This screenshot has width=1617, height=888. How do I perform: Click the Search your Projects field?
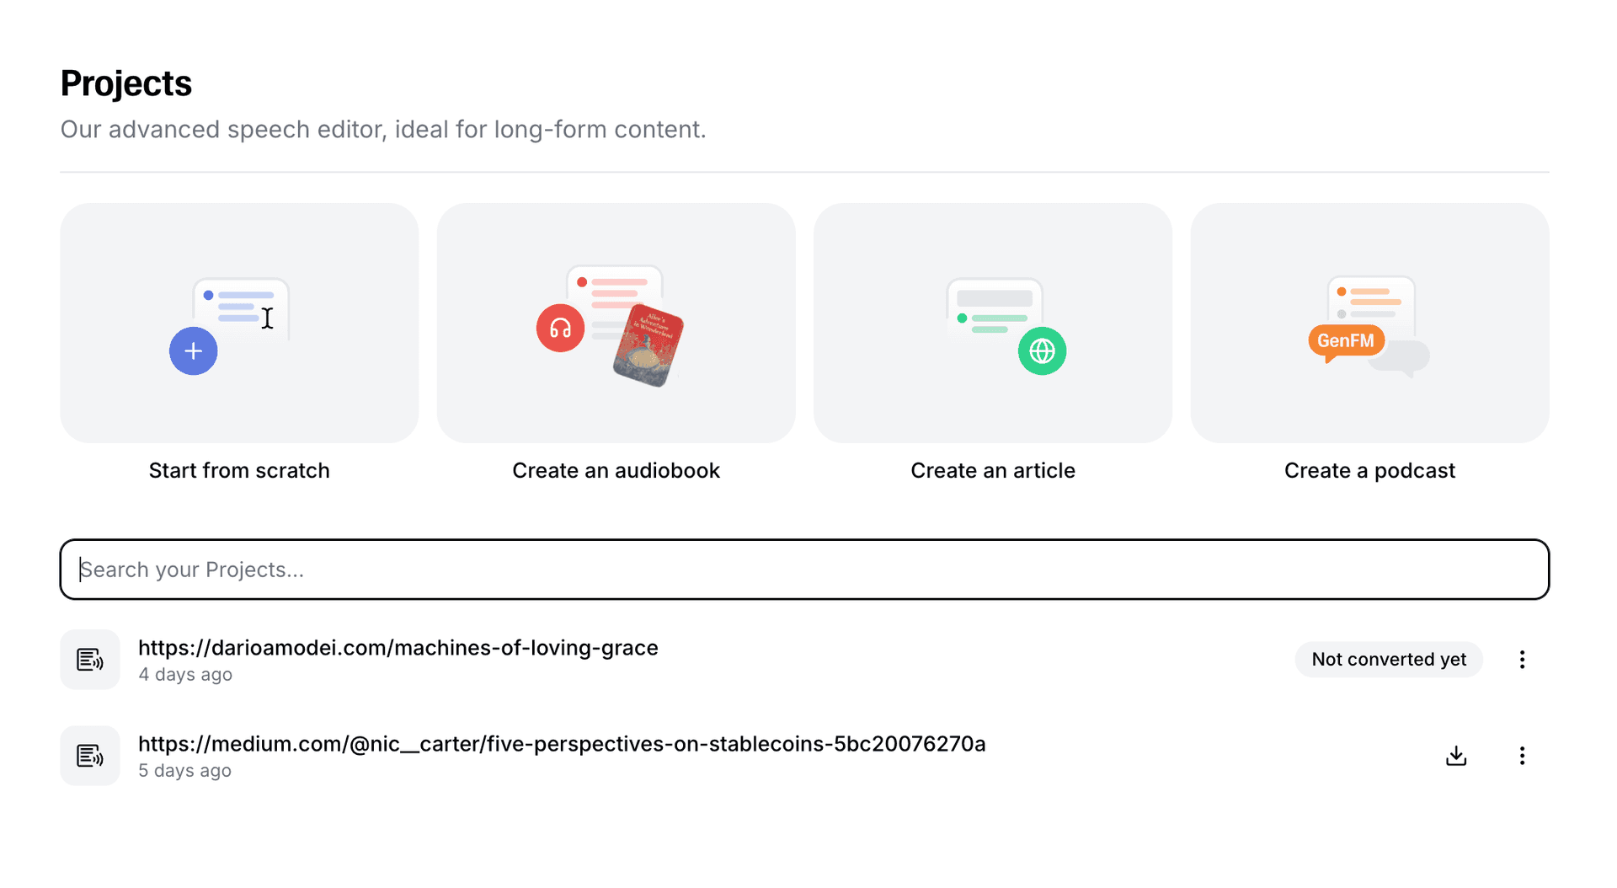click(804, 570)
